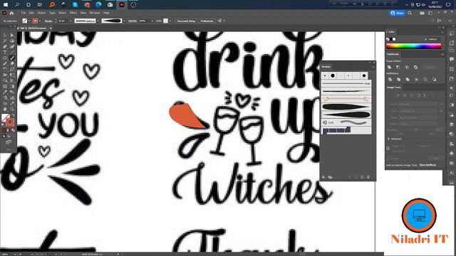Pick a color from the spectrum bar

coord(414,46)
